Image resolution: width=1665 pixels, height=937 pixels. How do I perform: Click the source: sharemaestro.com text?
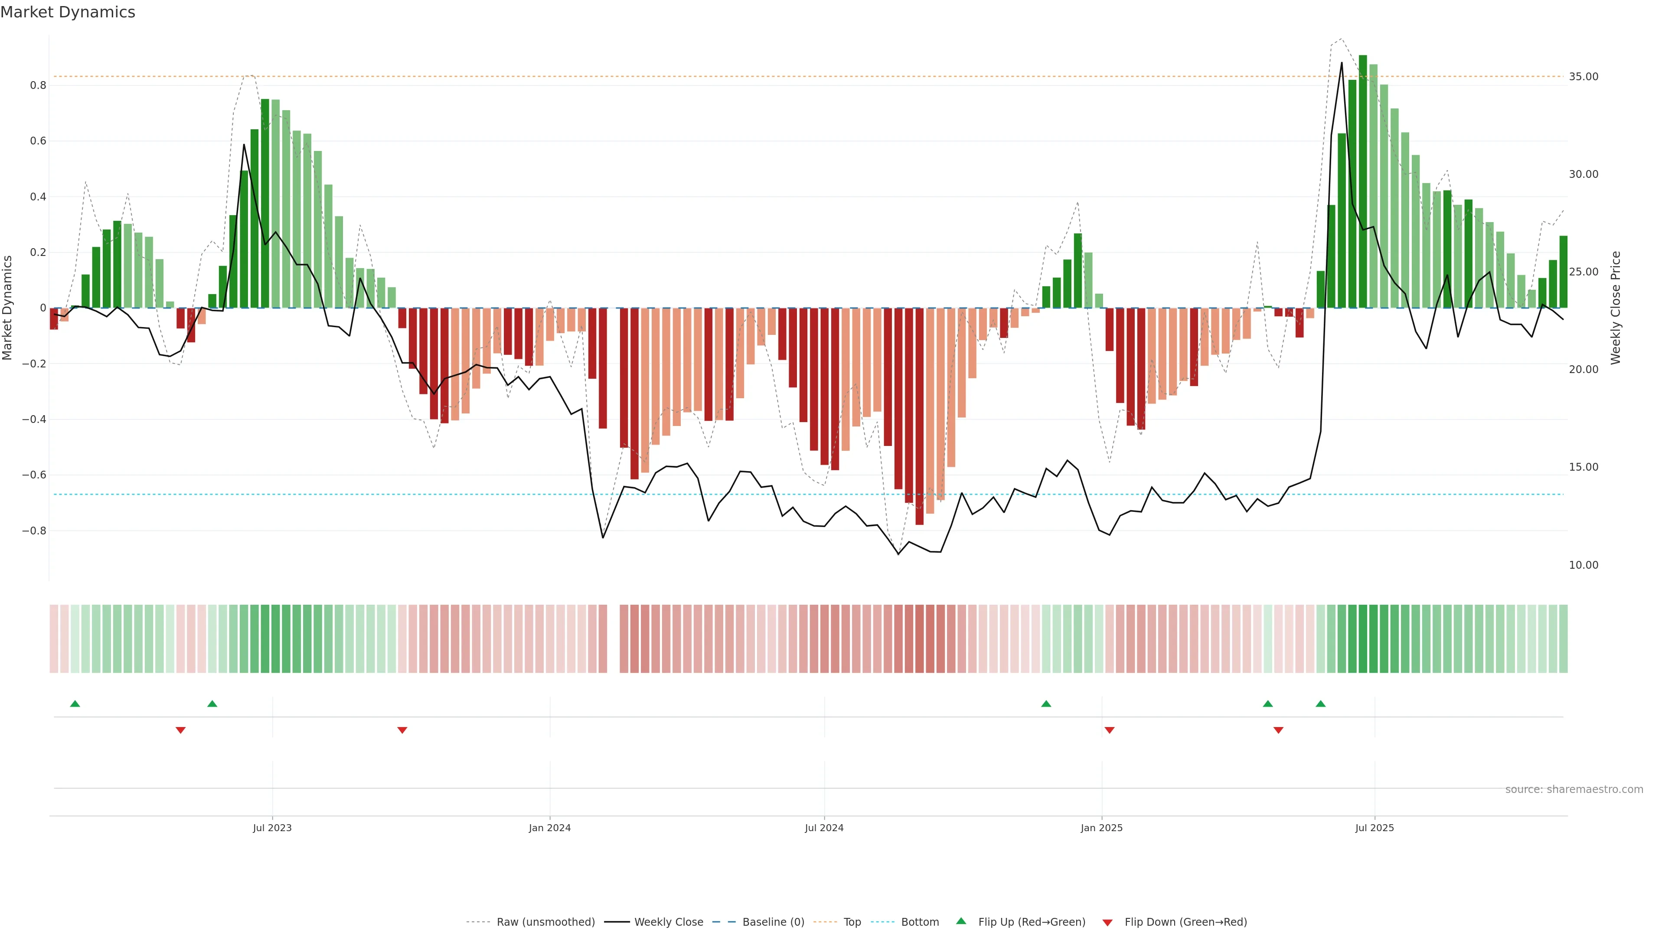[x=1574, y=790]
